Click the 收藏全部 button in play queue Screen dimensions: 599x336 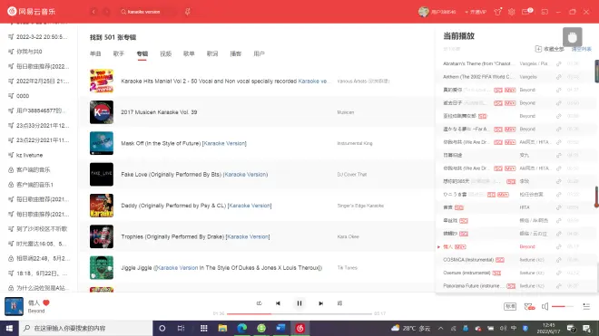pyautogui.click(x=549, y=49)
